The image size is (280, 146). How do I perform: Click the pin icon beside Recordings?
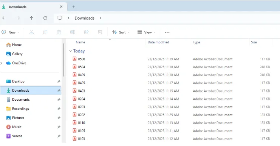[59, 109]
